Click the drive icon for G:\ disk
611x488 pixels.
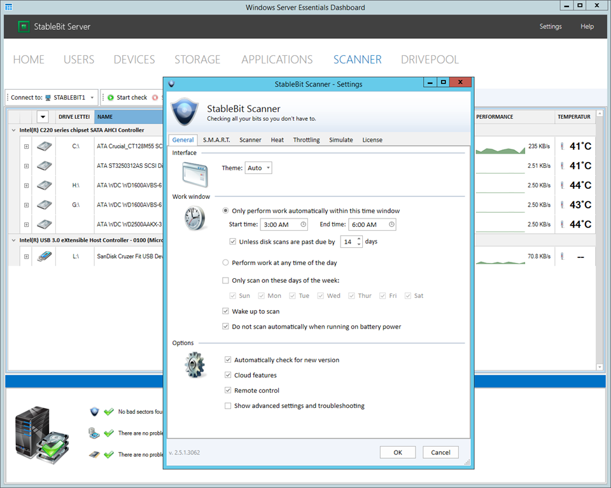(45, 205)
